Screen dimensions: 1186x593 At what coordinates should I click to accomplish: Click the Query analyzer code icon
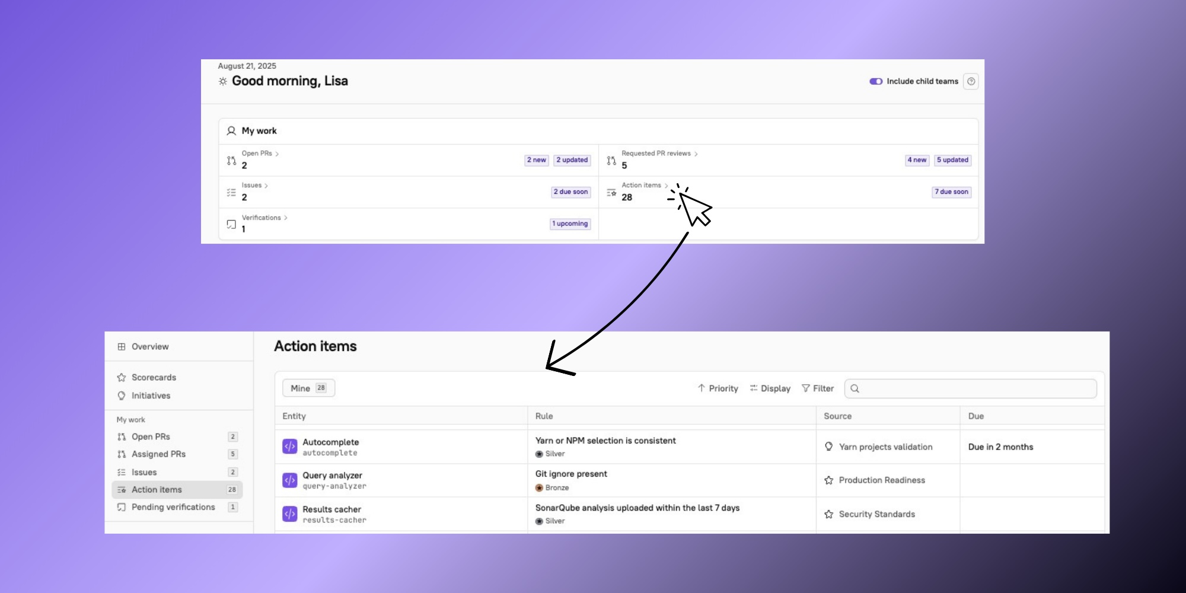click(x=289, y=480)
